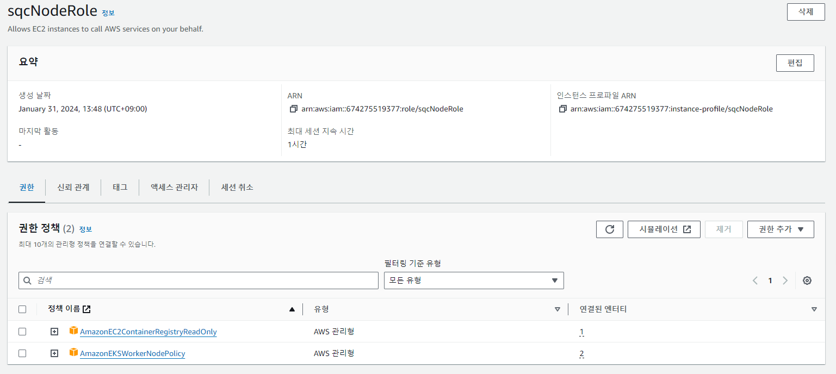Screen dimensions: 836x374
Task: Click the AmazonEC2ContainerRegistryReadOnly policy cube icon
Action: click(x=74, y=331)
